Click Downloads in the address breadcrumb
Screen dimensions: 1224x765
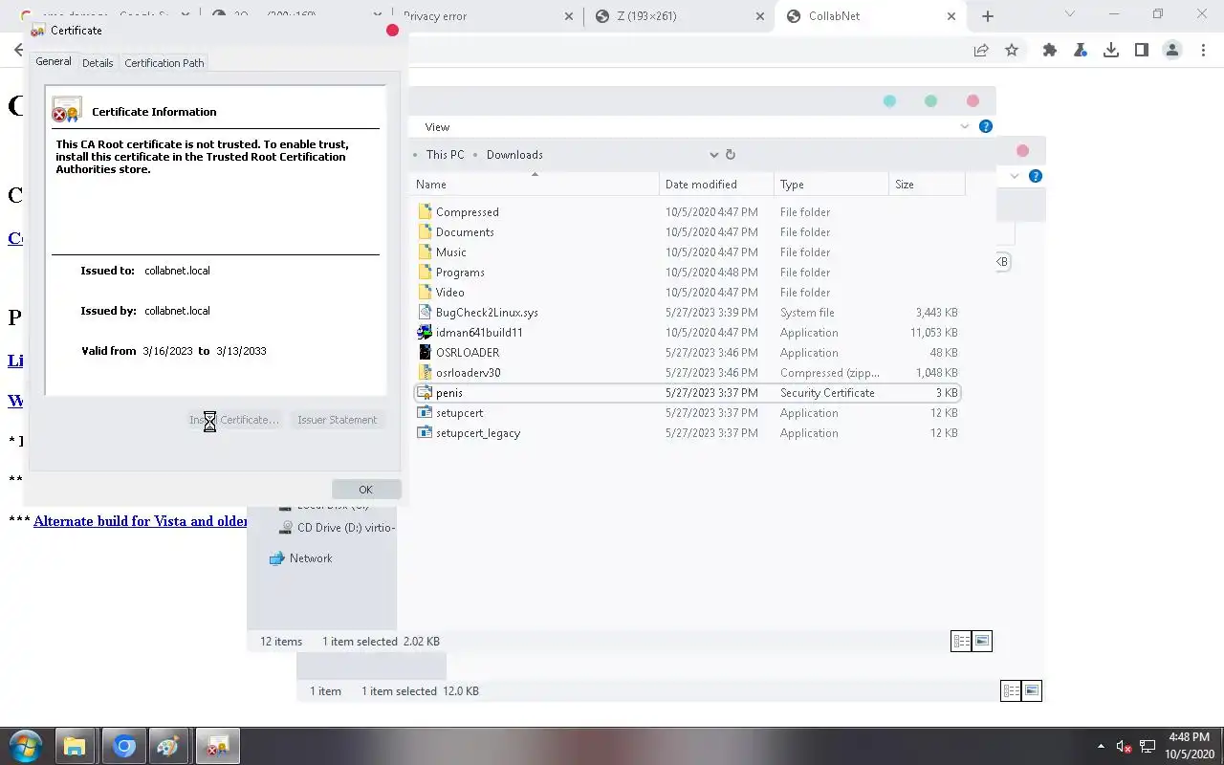tap(514, 155)
